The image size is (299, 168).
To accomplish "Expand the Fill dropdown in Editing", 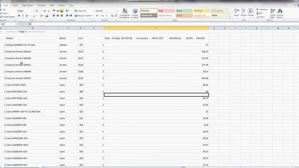I will point(263,13).
